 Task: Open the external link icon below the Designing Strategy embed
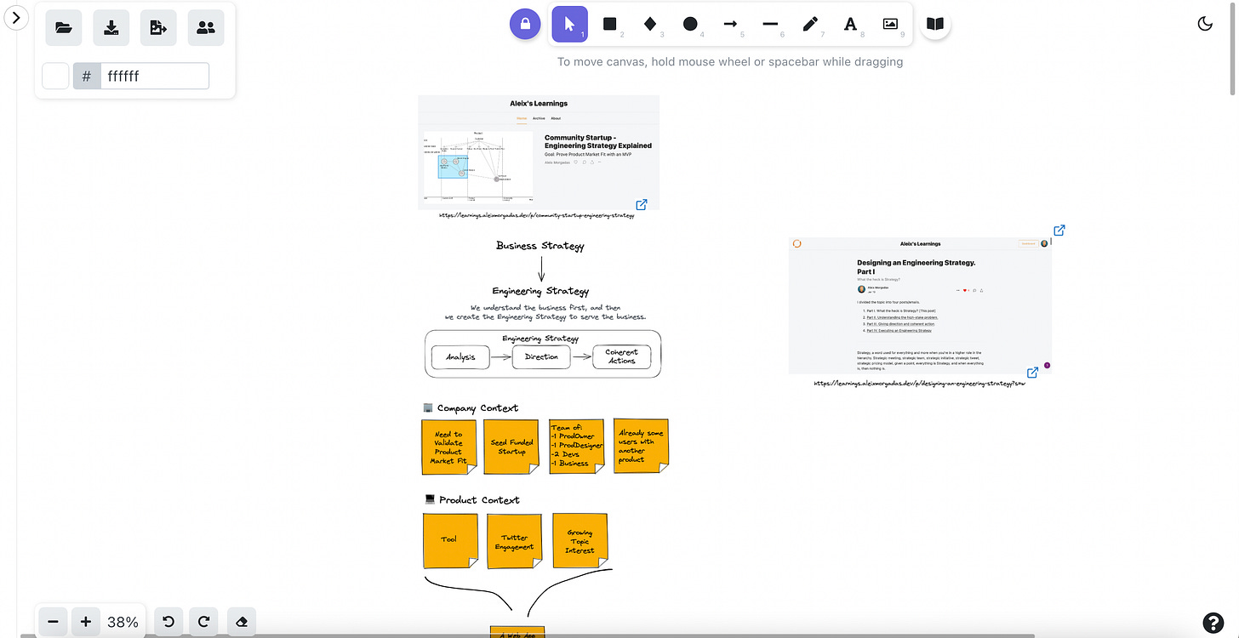coord(1032,372)
